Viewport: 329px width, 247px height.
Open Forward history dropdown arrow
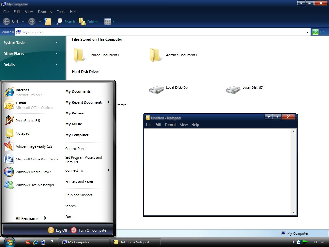pyautogui.click(x=40, y=22)
